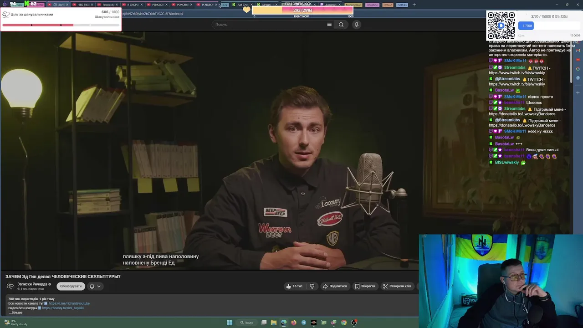Screen dimensions: 583x328
Task: Open the Gmail sidebar icon
Action: pos(578,51)
